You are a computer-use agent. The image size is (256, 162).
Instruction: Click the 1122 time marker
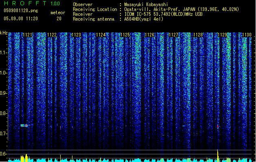pos(52,35)
